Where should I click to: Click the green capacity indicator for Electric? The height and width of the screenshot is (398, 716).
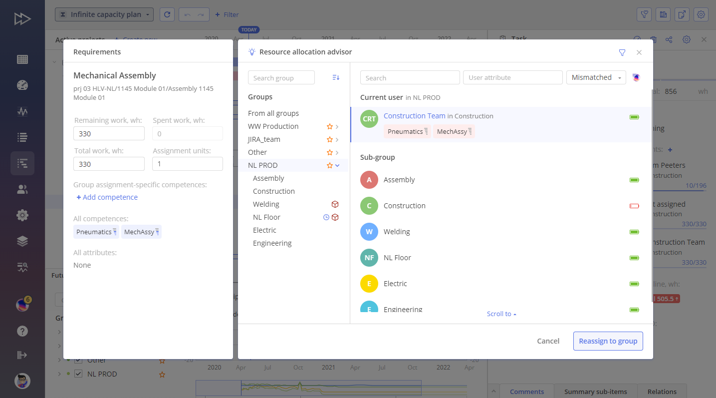[634, 284]
